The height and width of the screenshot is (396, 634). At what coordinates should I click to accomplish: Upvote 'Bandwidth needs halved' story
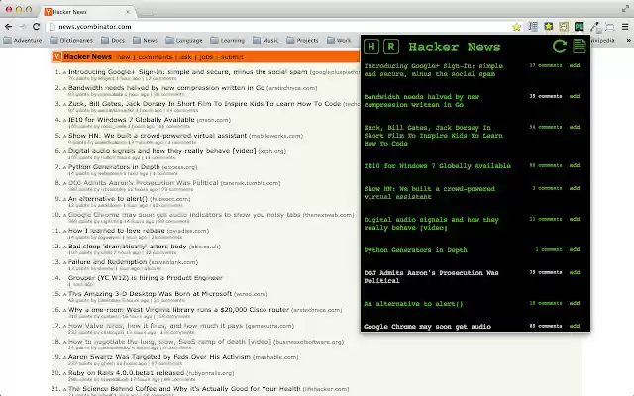pos(64,88)
